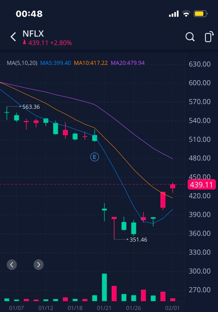Pan chart right with round arrow button

point(38,265)
